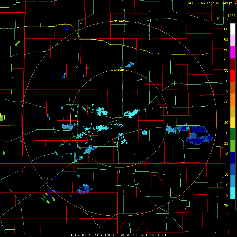The height and width of the screenshot is (237, 237).
Task: Click the navy 14-18 kft legend swatch
Action: coord(233,158)
